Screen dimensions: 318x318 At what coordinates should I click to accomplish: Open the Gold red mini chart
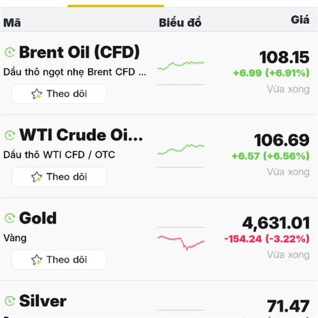pos(181,241)
